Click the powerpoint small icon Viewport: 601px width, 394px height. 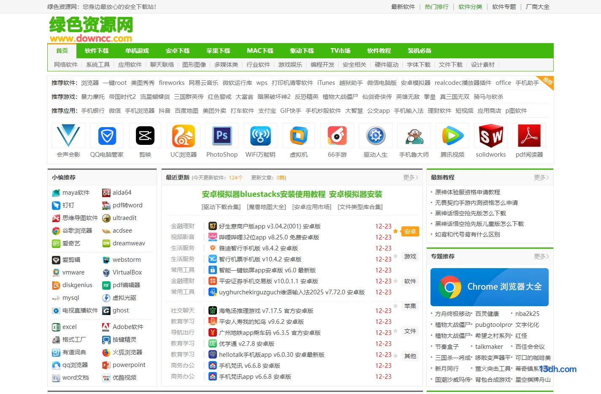pos(106,365)
